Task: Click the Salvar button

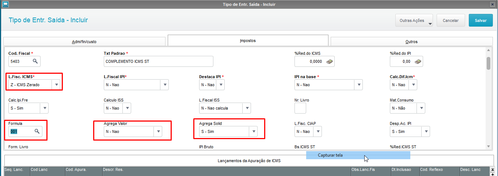Action: (x=480, y=20)
